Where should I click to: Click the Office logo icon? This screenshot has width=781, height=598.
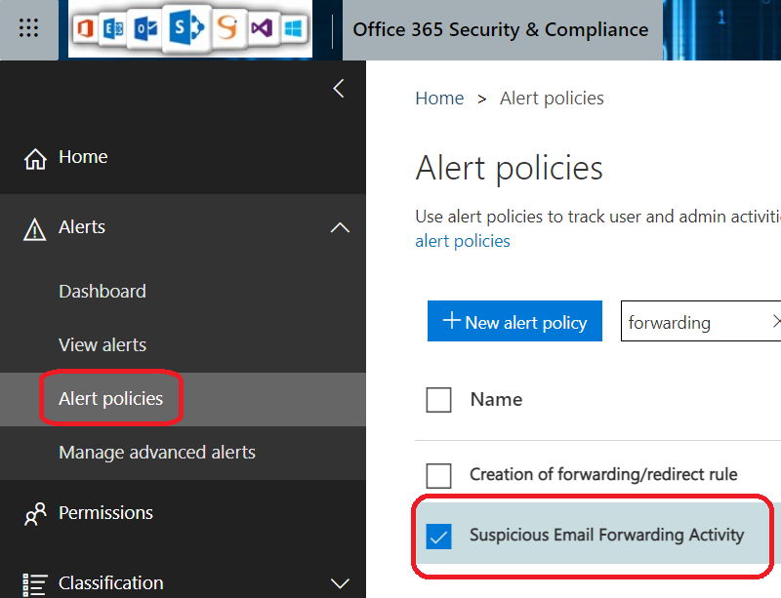tap(85, 29)
